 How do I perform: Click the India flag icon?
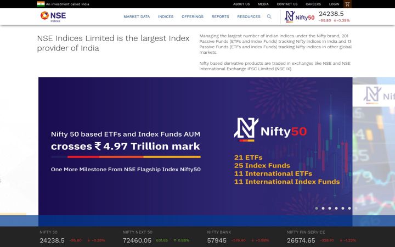click(41, 4)
